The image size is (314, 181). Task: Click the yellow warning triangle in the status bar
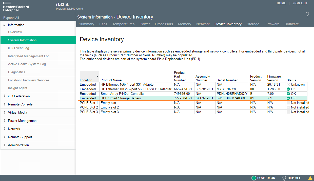310,177
